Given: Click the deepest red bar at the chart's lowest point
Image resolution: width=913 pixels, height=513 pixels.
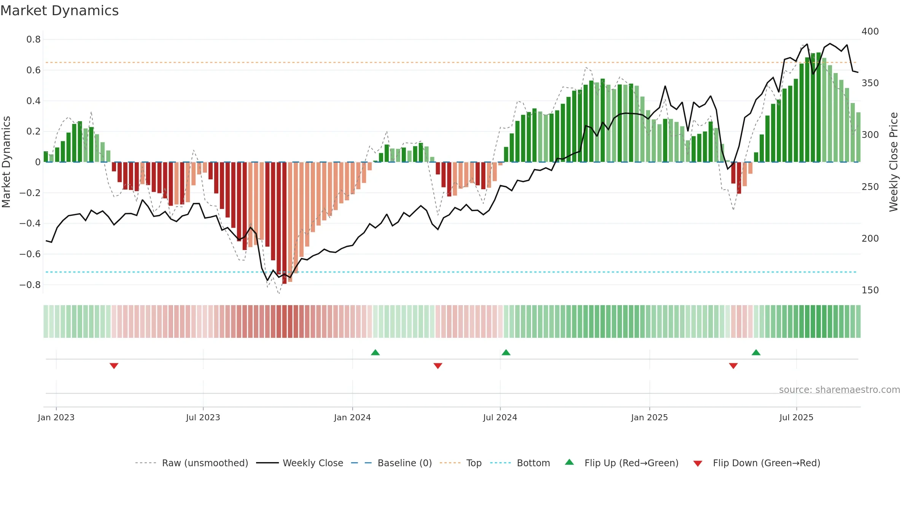Looking at the screenshot, I should pyautogui.click(x=285, y=223).
